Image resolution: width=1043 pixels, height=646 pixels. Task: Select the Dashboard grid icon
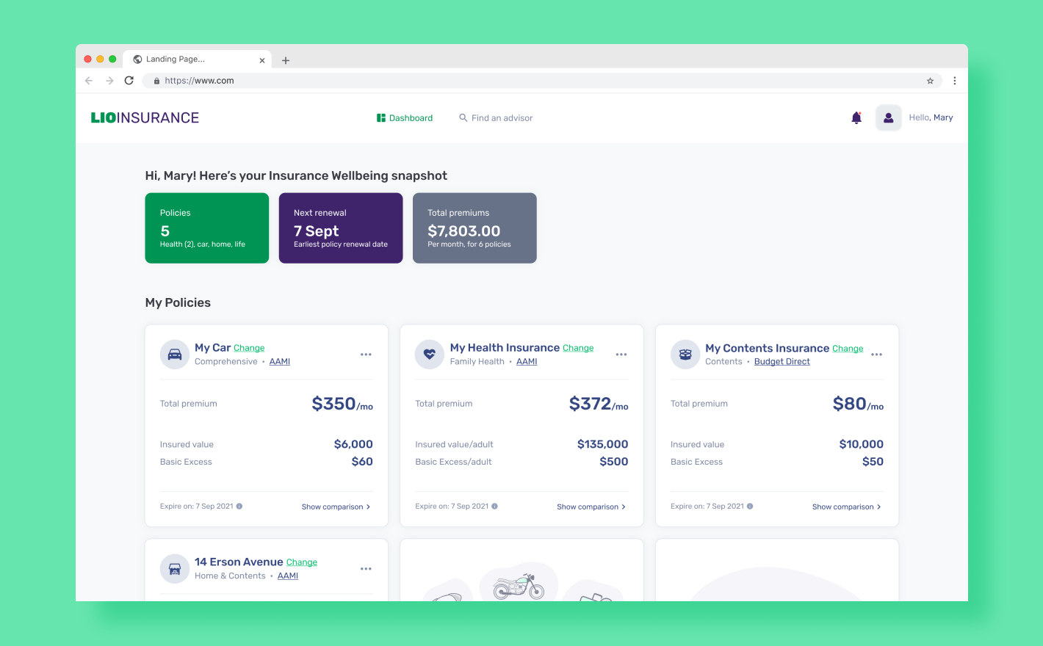click(x=381, y=117)
